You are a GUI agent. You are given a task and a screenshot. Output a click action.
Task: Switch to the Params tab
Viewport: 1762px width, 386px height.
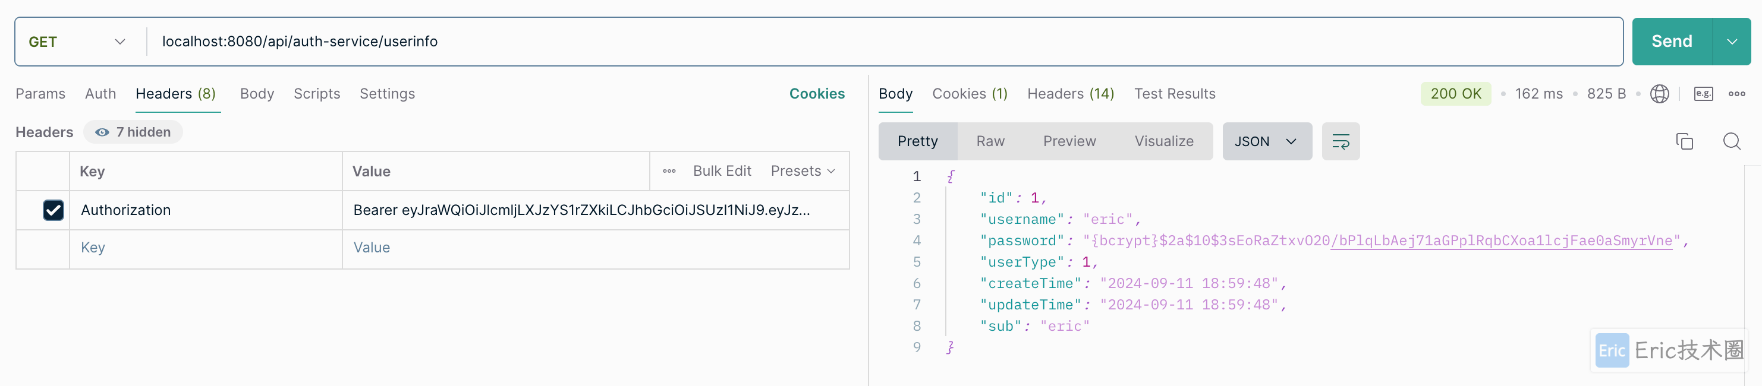click(x=40, y=94)
